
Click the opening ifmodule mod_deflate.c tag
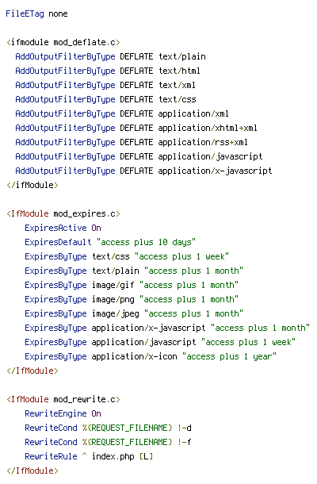[x=63, y=42]
